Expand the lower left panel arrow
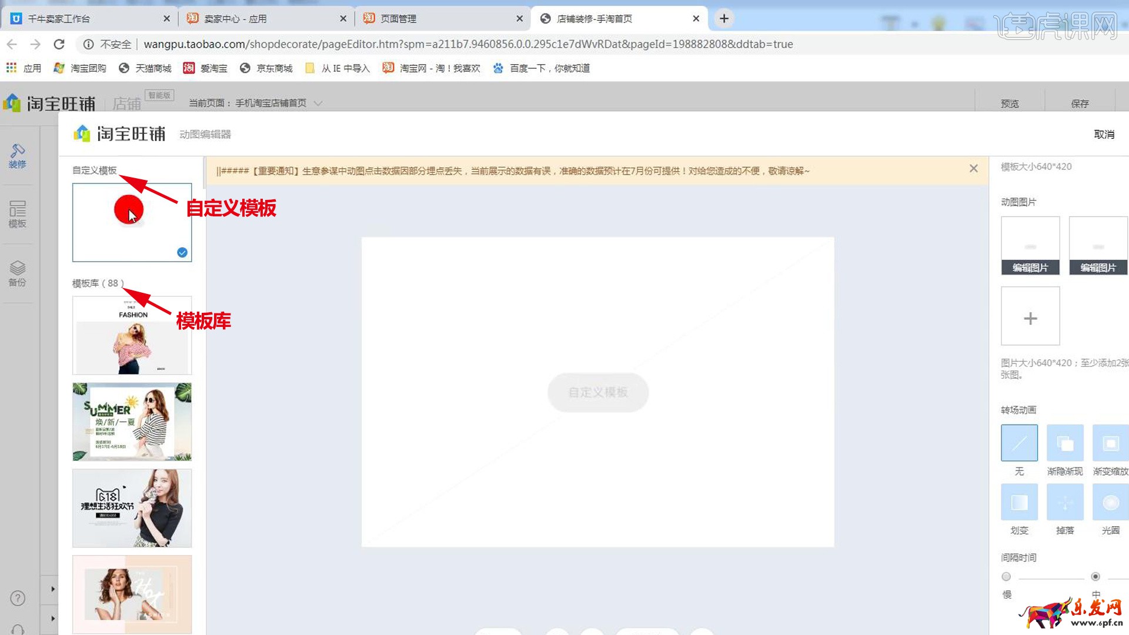Viewport: 1129px width, 635px height. tap(52, 619)
